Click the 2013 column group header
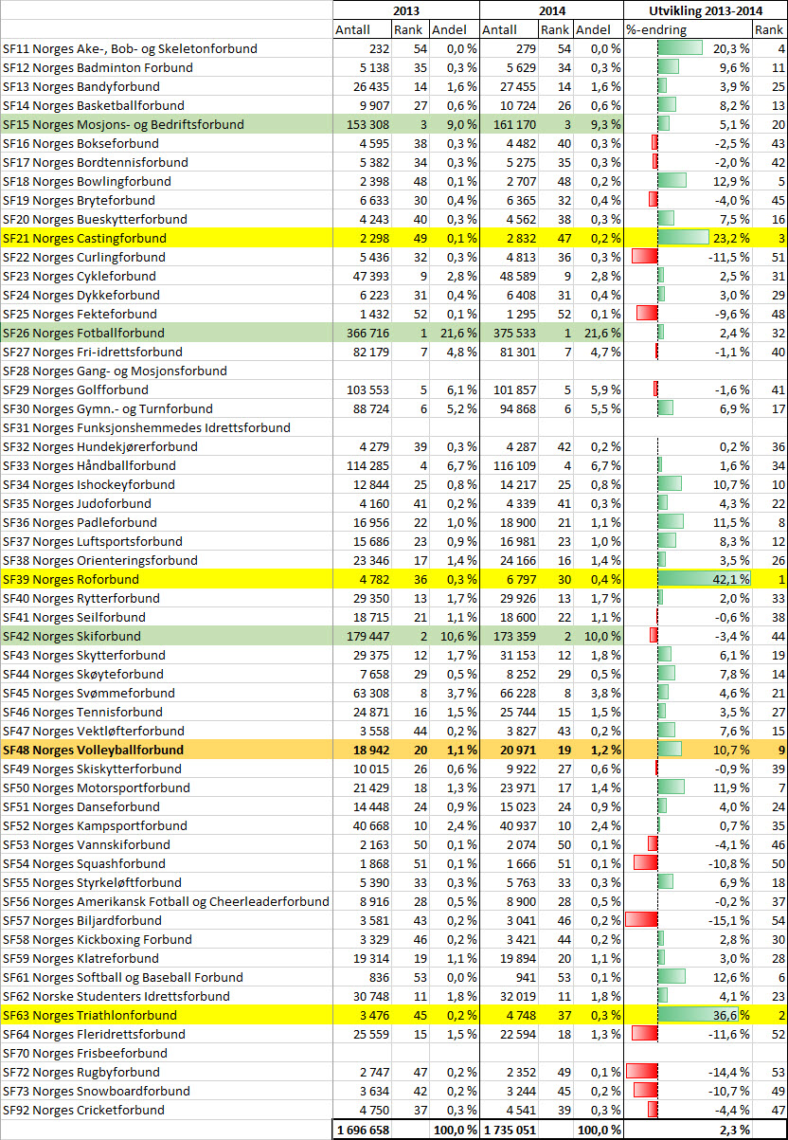 [405, 10]
